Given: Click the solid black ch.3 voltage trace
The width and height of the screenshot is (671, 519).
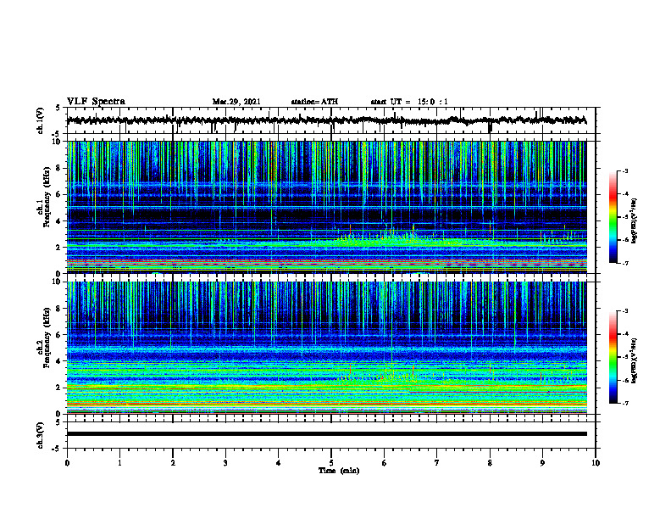Looking at the screenshot, I should pos(327,434).
